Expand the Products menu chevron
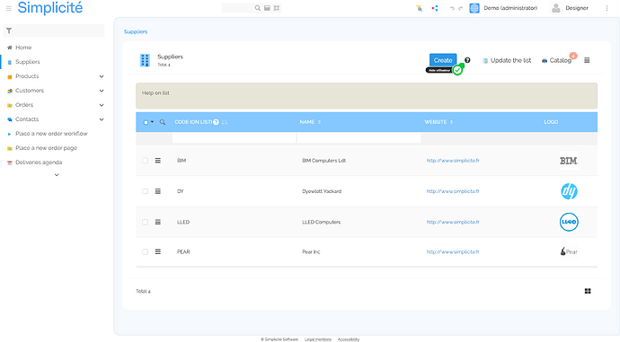The height and width of the screenshot is (342, 620). 102,76
